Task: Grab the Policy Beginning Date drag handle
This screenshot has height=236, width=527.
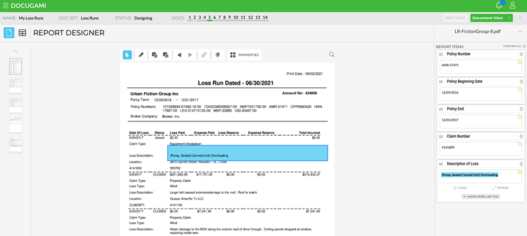Action: point(441,82)
